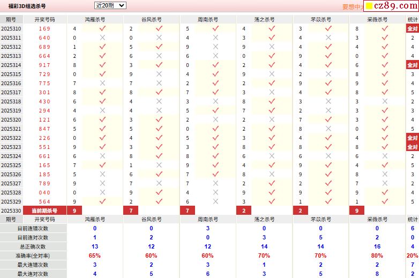Click yellow square beside cz89.com logo
419x278 pixels.
coord(369,7)
